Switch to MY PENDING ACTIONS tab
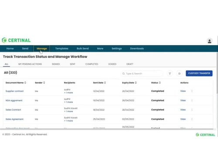This screenshot has width=218, height=163. [x=30, y=64]
